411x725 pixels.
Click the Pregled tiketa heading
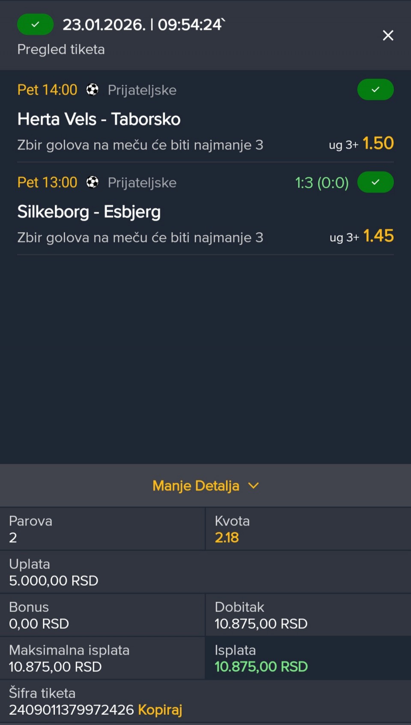pyautogui.click(x=61, y=49)
